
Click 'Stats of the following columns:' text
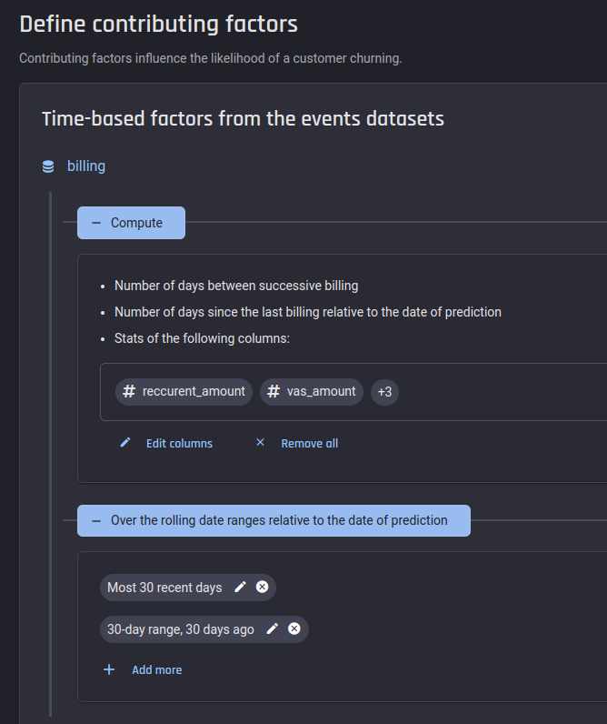(x=202, y=338)
